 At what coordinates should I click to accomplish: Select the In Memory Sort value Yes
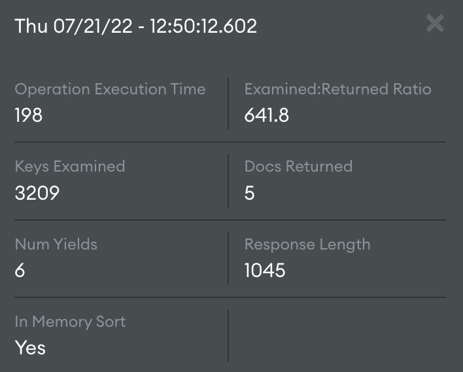click(30, 347)
